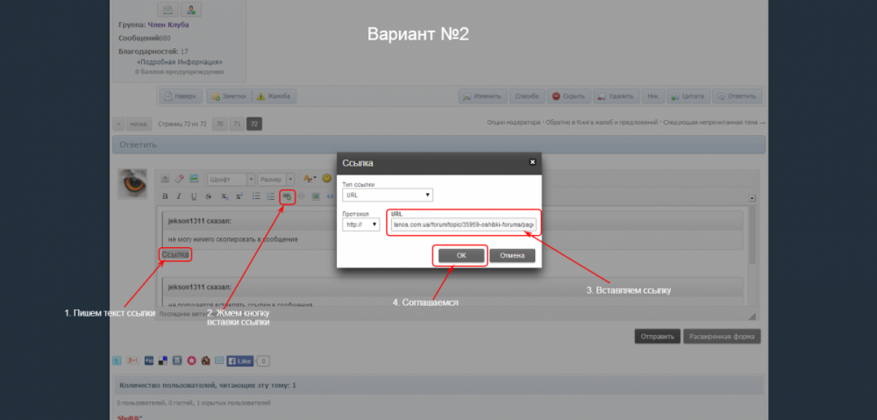877x420 pixels.
Task: Go to page 70 of the topic
Action: click(220, 124)
